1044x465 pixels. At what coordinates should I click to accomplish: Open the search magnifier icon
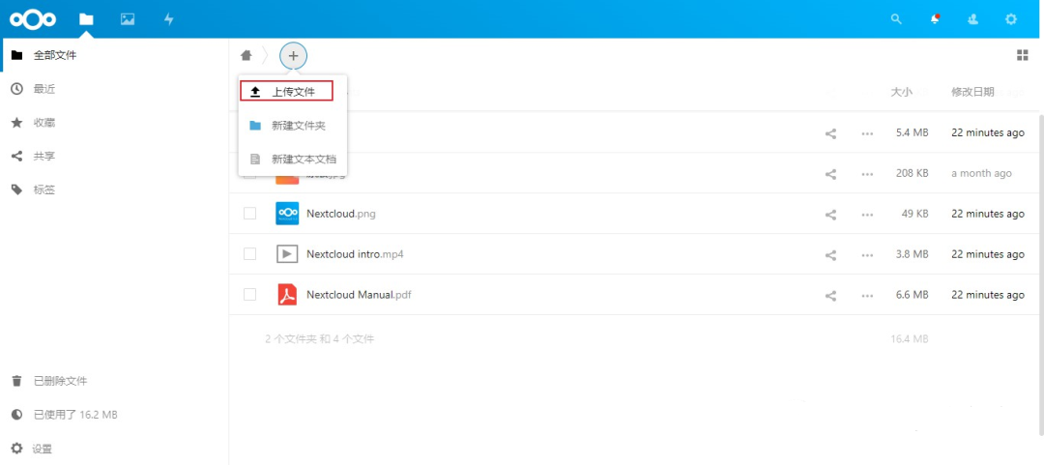[x=896, y=19]
